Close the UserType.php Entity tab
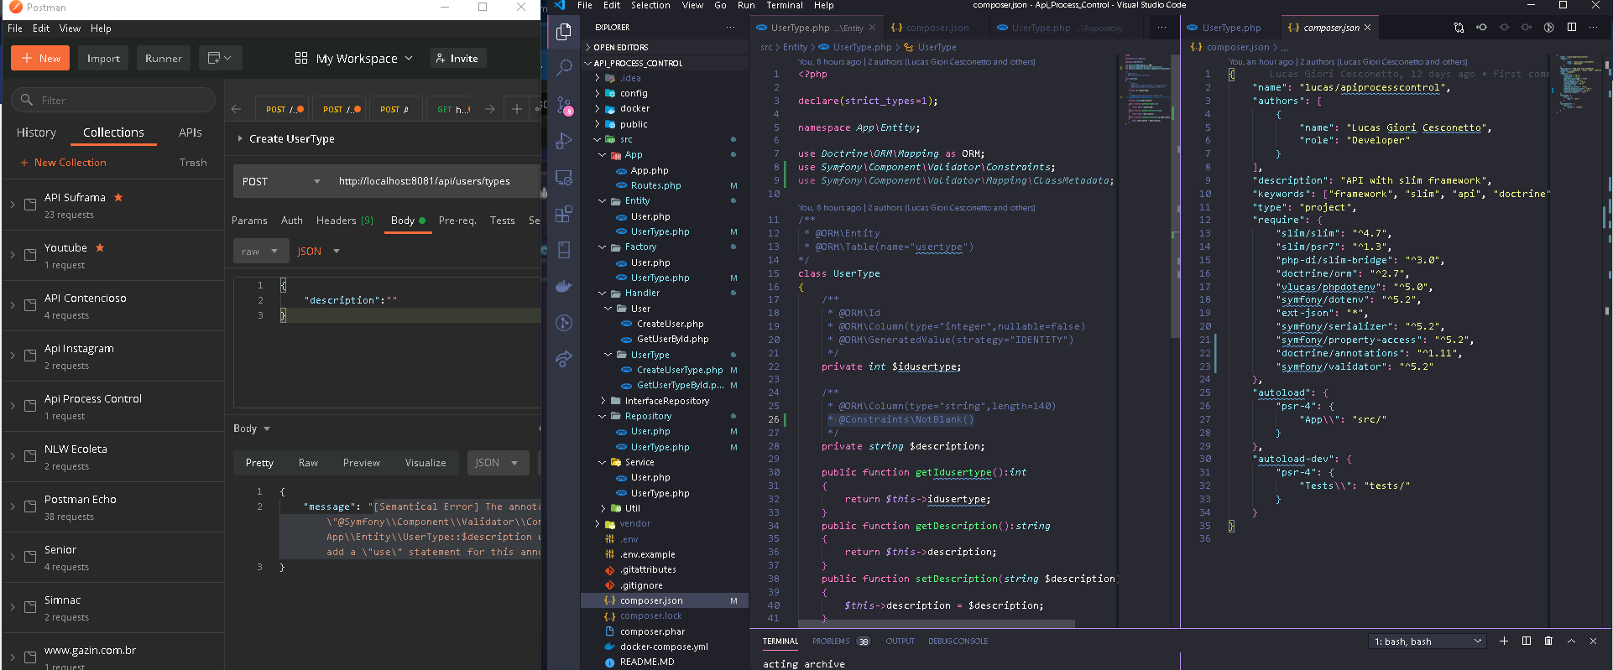 click(x=873, y=28)
